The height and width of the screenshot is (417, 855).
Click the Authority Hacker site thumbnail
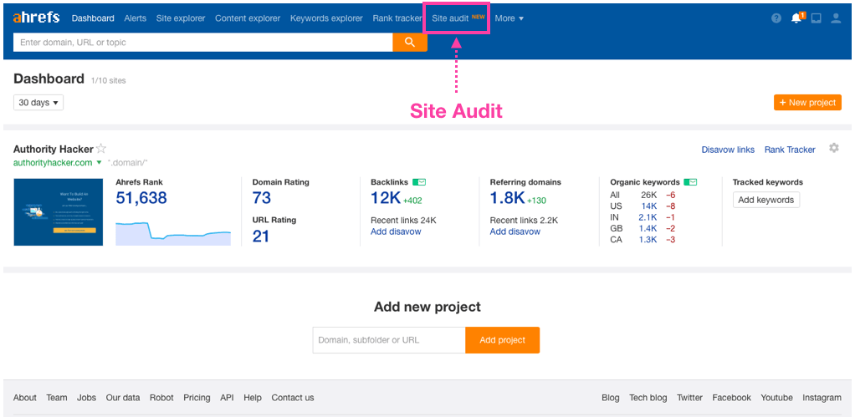click(x=59, y=211)
